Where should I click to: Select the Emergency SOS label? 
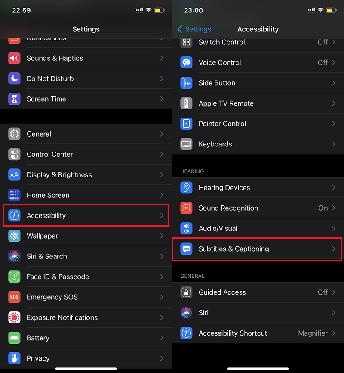click(x=52, y=297)
